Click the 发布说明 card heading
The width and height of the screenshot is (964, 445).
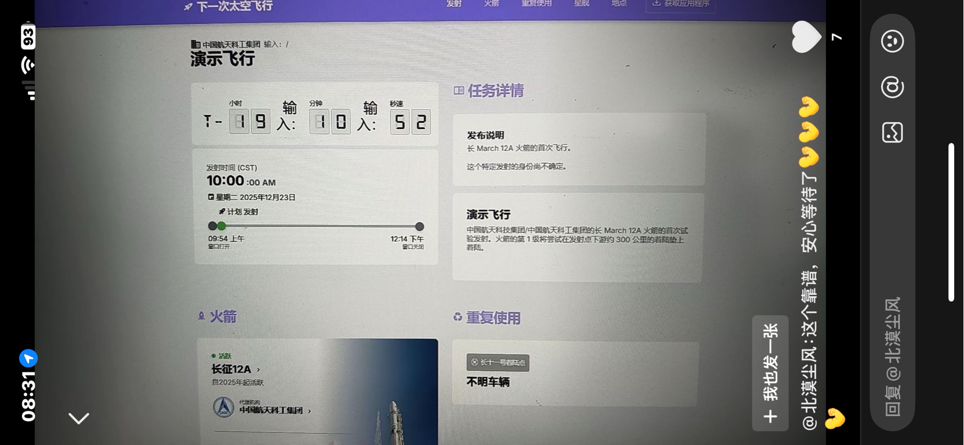pos(486,135)
